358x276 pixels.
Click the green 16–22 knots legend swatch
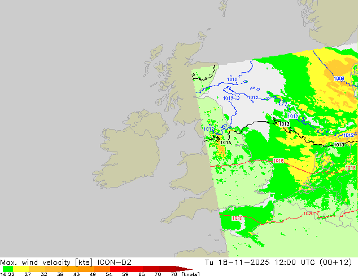click(8, 269)
